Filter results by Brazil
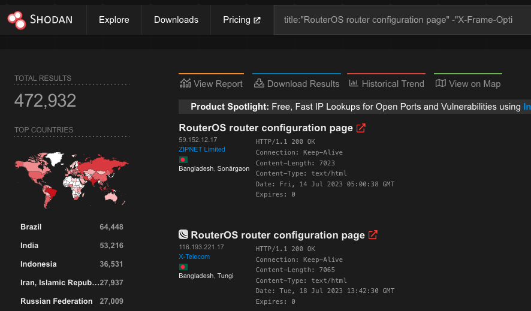531x311 pixels. pos(31,227)
